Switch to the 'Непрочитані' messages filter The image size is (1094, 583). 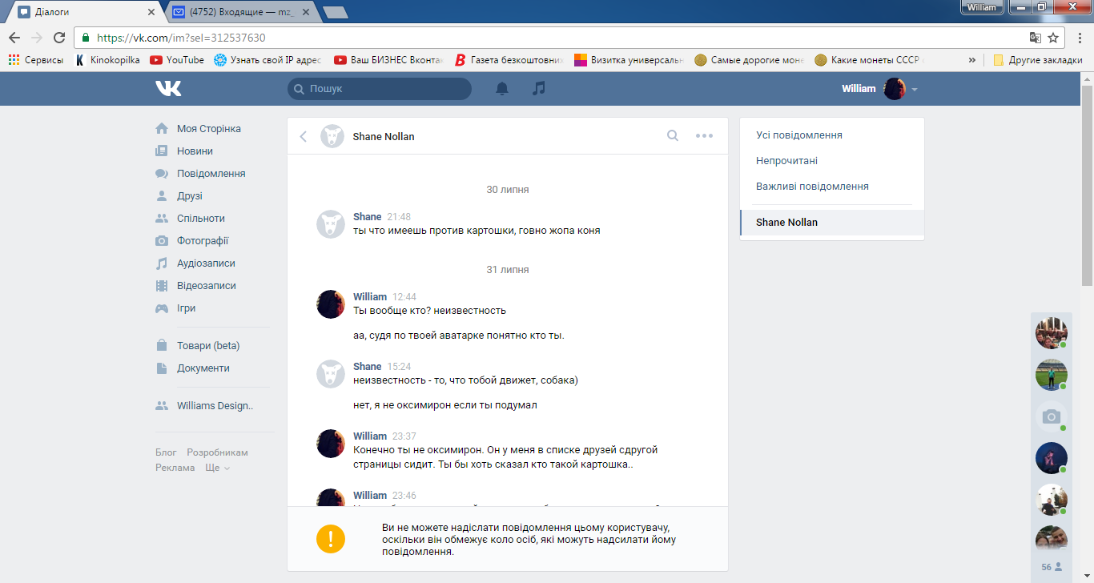point(786,161)
